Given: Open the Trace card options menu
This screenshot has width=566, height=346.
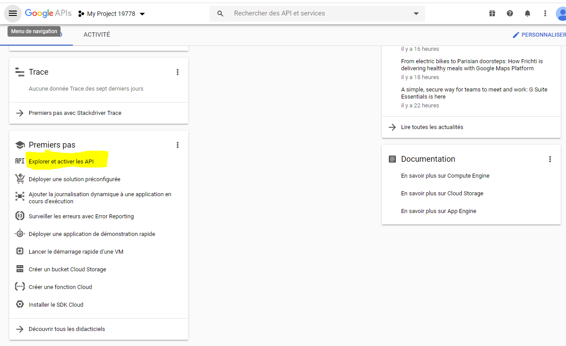Looking at the screenshot, I should click(x=178, y=72).
